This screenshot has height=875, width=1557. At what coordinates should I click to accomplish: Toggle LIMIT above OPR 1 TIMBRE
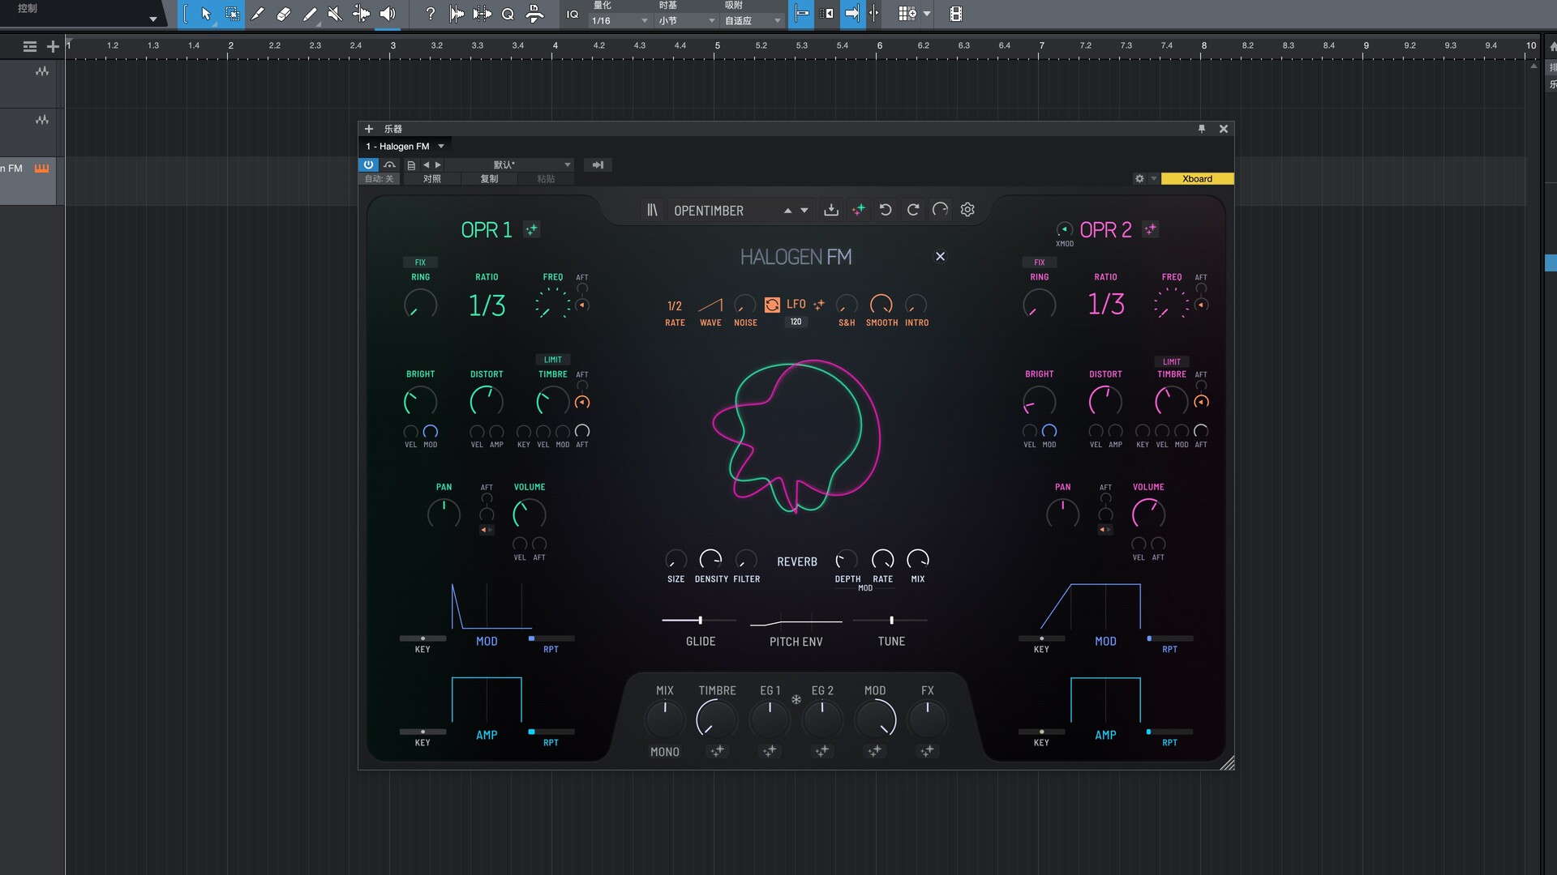(x=553, y=360)
